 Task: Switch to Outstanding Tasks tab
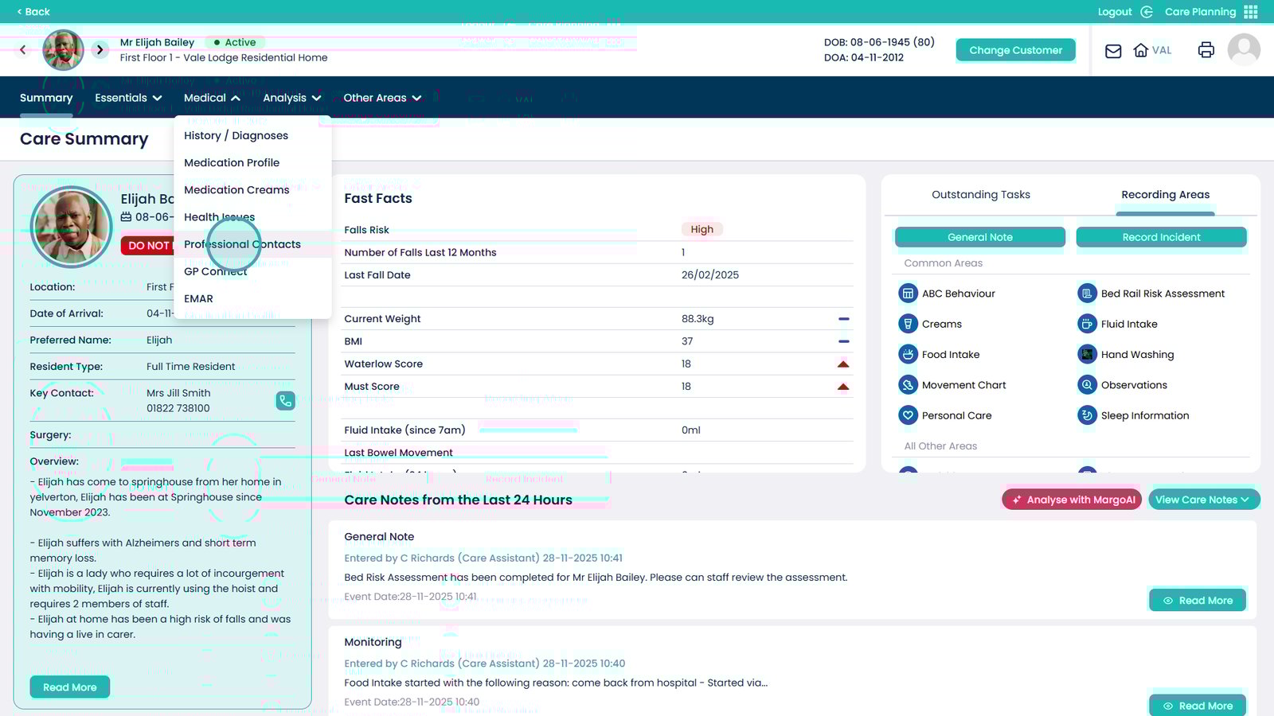click(980, 195)
